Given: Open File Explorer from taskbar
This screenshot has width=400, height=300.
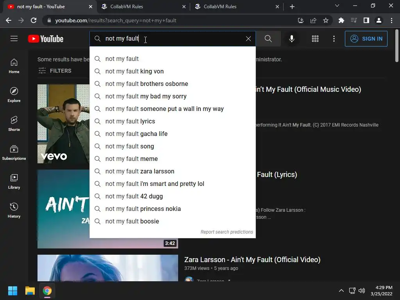Looking at the screenshot, I should (x=30, y=291).
